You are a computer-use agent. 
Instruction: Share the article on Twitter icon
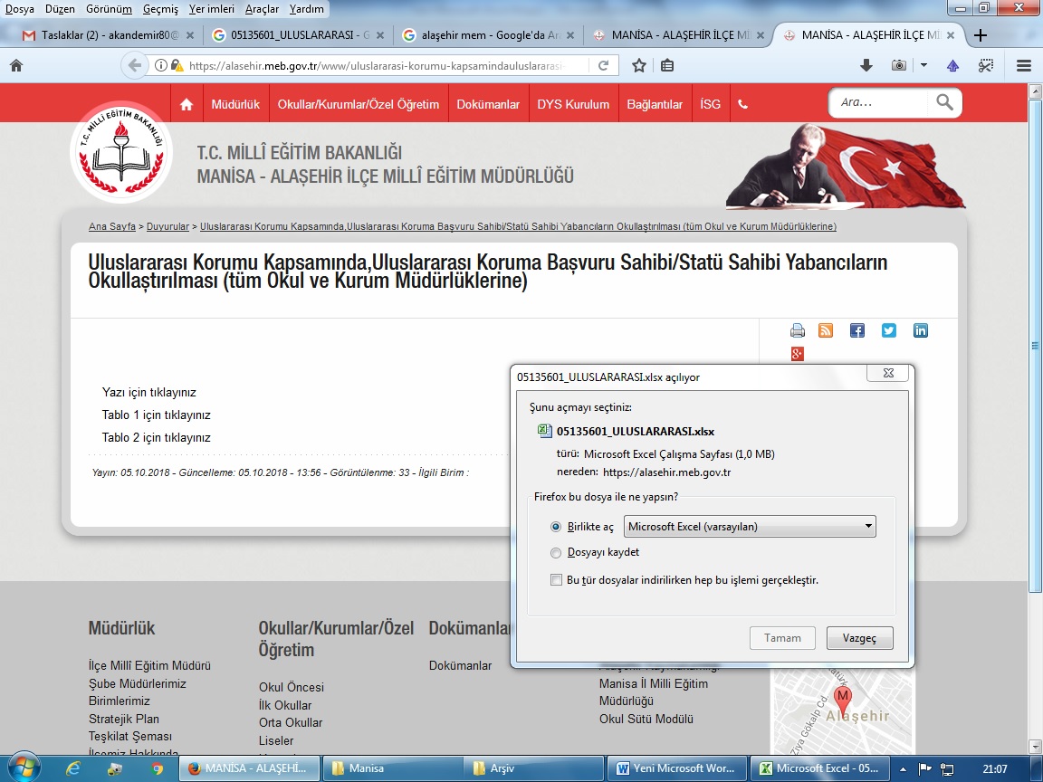tap(889, 330)
